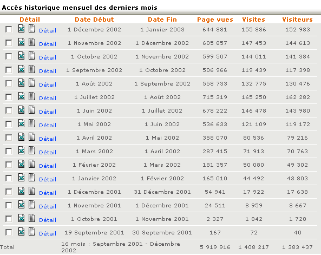Excel export icon for Février 2002 row
The height and width of the screenshot is (255, 321).
click(x=22, y=164)
